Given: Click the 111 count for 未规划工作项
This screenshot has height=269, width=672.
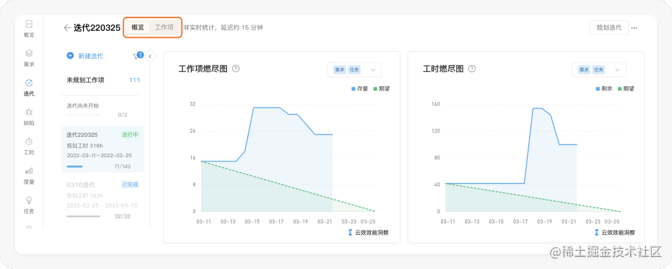Looking at the screenshot, I should [x=134, y=80].
